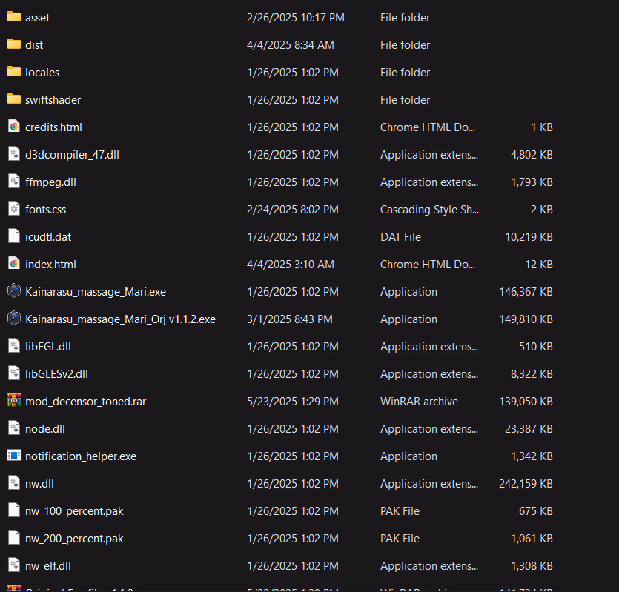Viewport: 619px width, 592px height.
Task: Select the "mod_decensor_toned.rar" file name
Action: (86, 402)
